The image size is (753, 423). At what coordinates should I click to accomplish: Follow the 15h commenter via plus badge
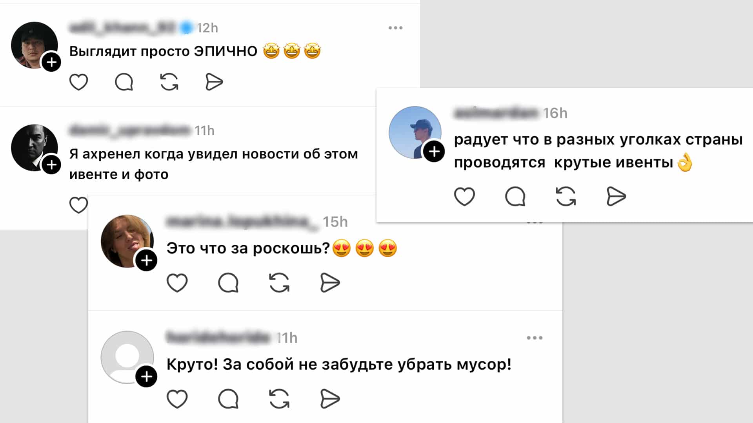pyautogui.click(x=146, y=260)
